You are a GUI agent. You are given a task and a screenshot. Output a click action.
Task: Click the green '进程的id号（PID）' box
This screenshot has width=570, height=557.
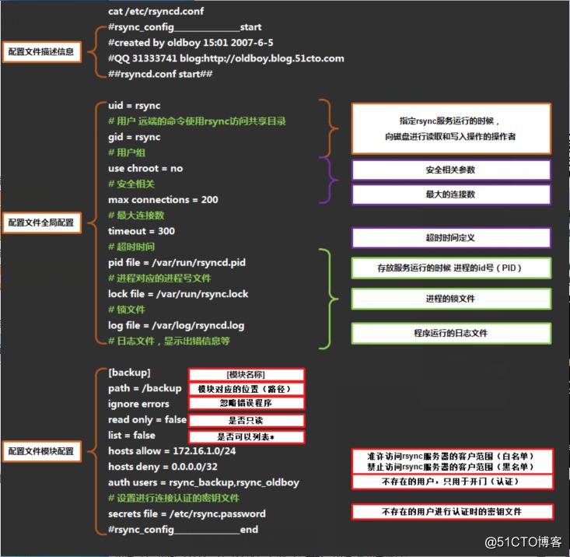click(451, 268)
